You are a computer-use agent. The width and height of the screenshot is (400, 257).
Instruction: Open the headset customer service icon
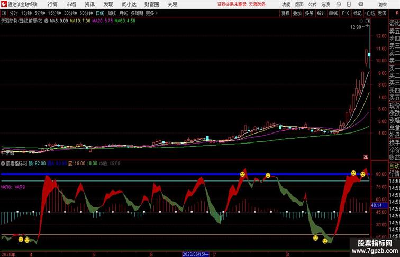[x=339, y=4]
